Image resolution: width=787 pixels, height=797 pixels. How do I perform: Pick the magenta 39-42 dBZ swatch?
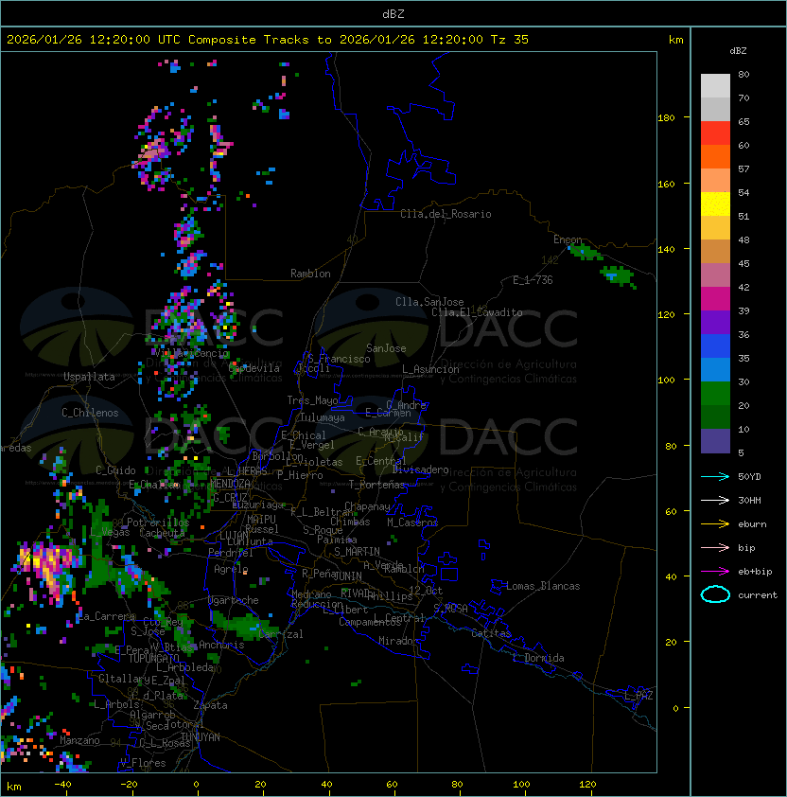click(x=715, y=299)
